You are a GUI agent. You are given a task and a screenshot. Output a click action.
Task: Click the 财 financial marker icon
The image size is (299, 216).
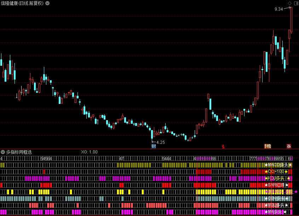154,146
